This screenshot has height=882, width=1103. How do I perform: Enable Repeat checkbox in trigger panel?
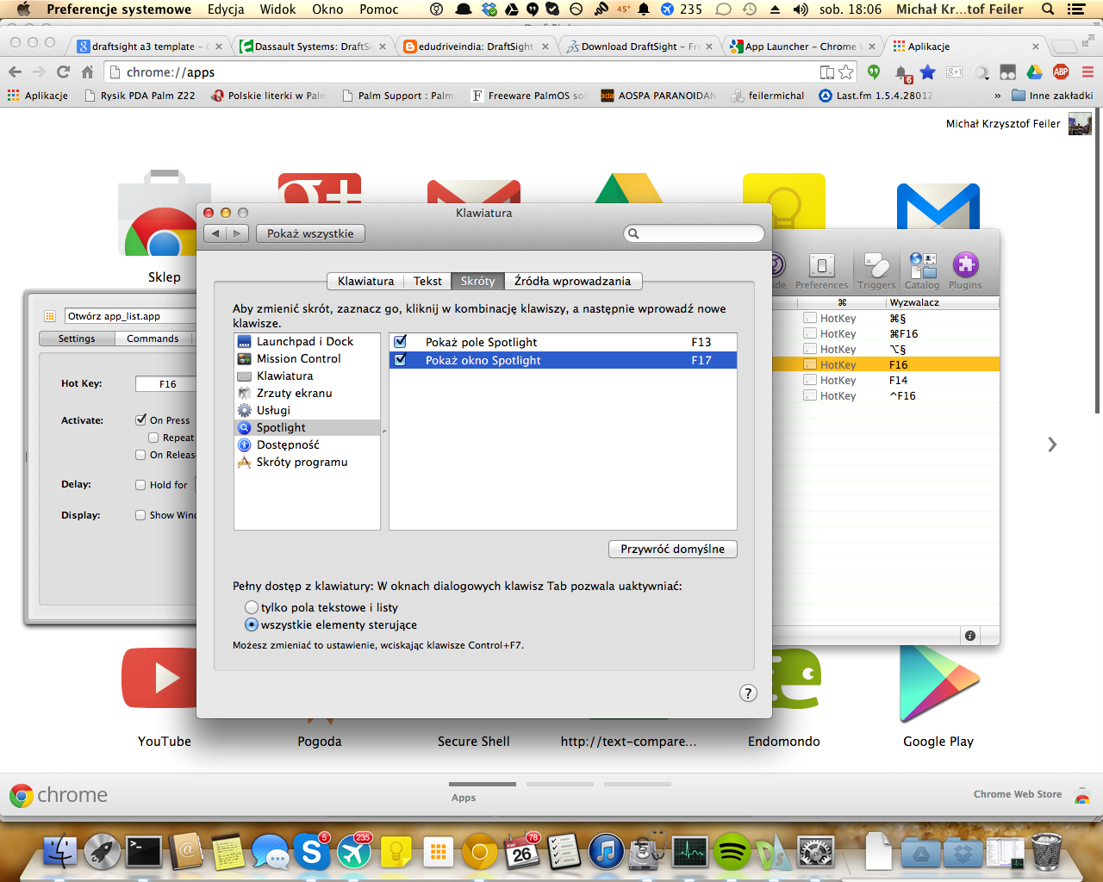tap(153, 438)
